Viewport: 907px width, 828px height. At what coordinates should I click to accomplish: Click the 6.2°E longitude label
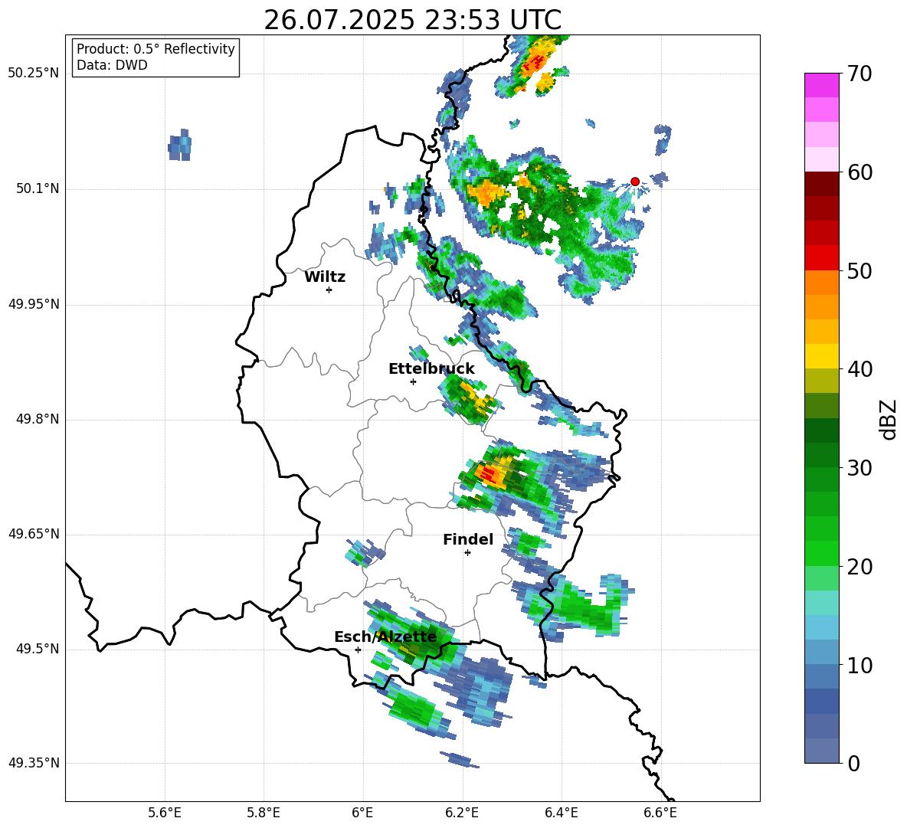coord(462,813)
